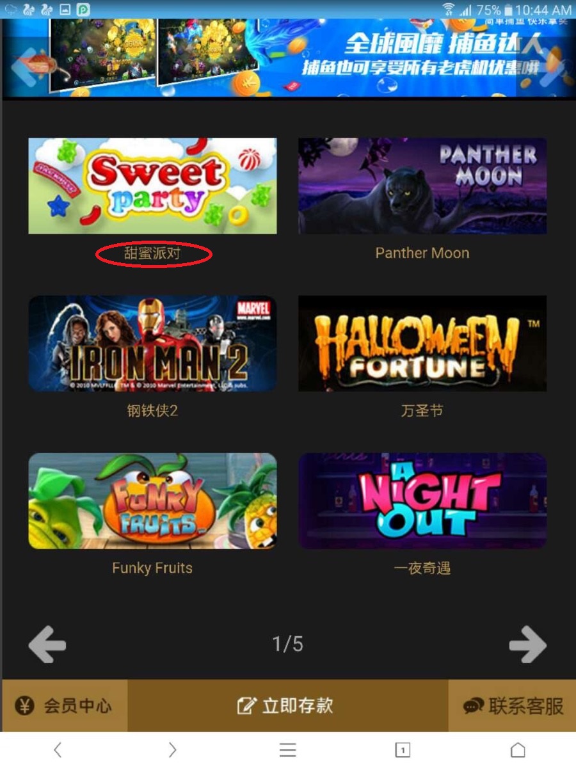This screenshot has height=768, width=576.
Task: Open 会员中心 member center button
Action: click(x=64, y=706)
